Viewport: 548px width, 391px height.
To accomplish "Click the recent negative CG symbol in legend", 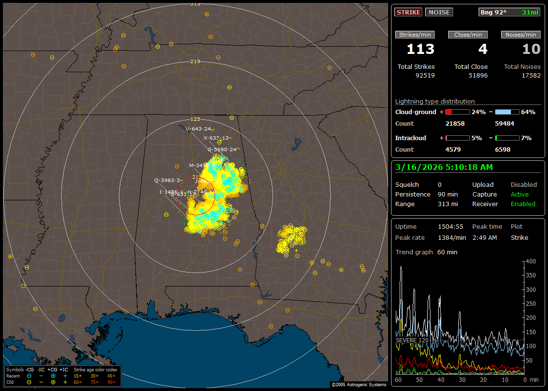I will [29, 376].
